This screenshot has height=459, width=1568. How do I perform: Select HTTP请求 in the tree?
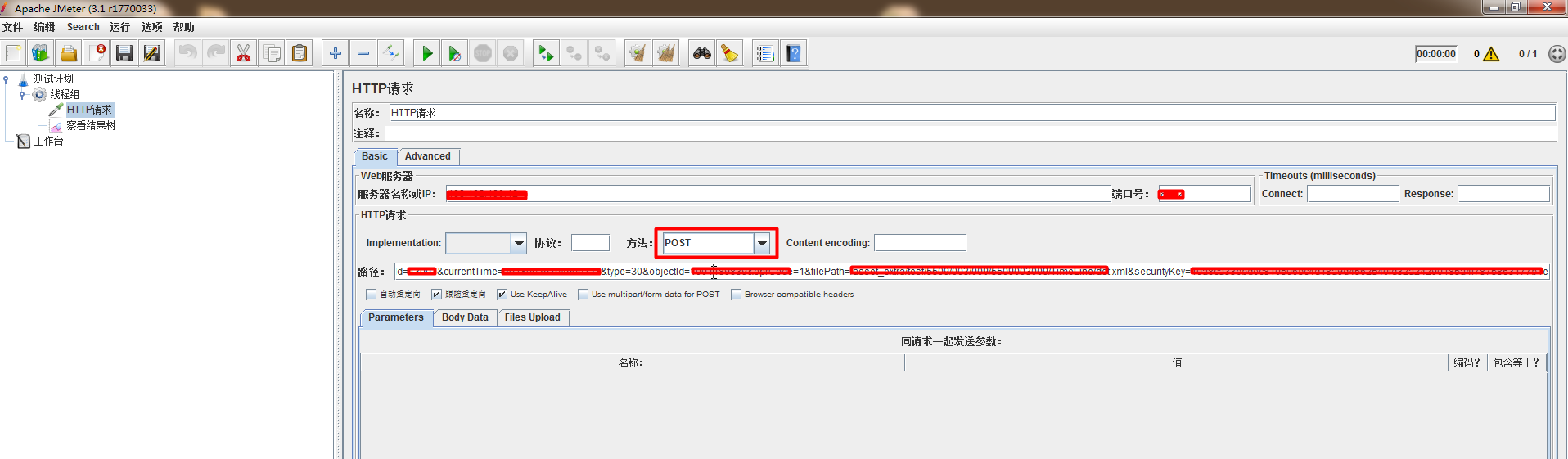coord(89,110)
